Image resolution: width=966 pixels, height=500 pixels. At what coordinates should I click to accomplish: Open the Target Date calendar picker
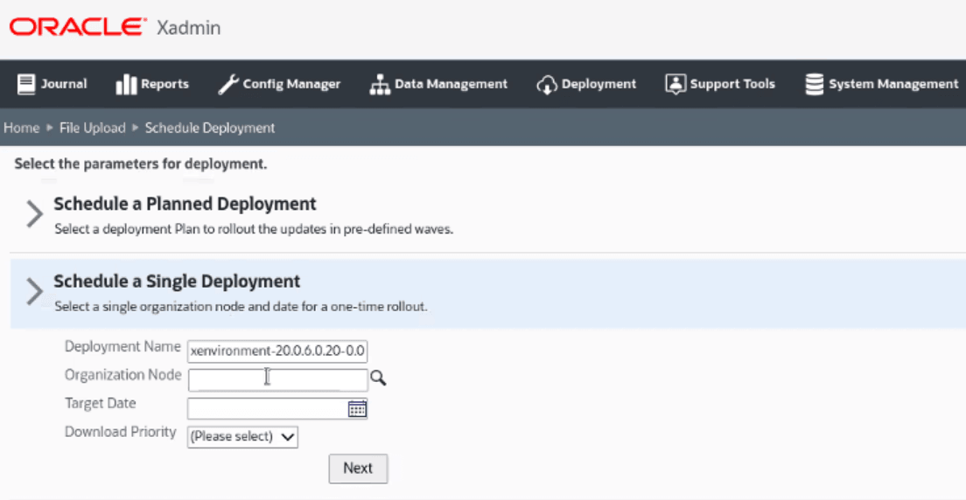357,409
